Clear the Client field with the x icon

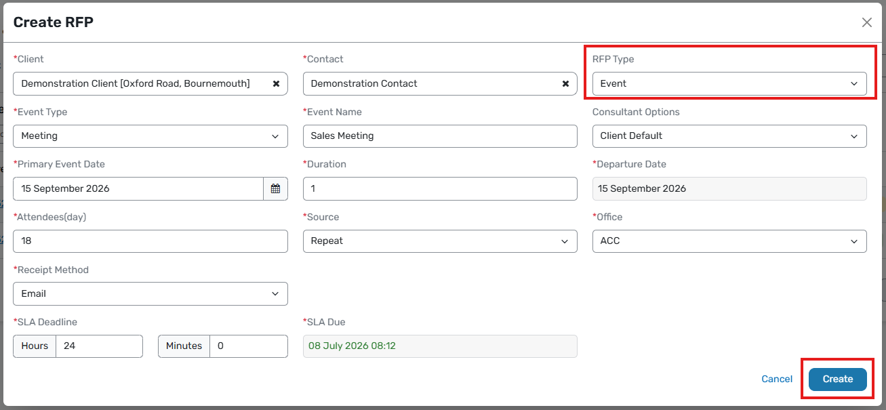pos(276,83)
